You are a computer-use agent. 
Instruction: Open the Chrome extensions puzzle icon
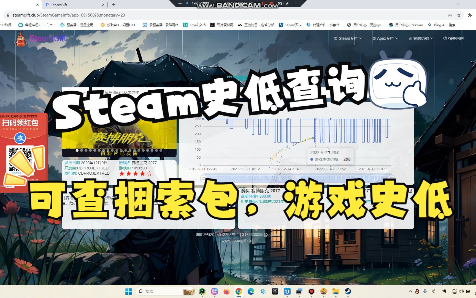click(x=470, y=15)
